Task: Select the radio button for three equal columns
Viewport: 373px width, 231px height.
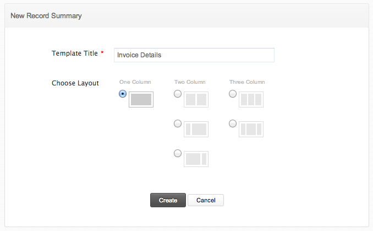Action: pyautogui.click(x=233, y=94)
